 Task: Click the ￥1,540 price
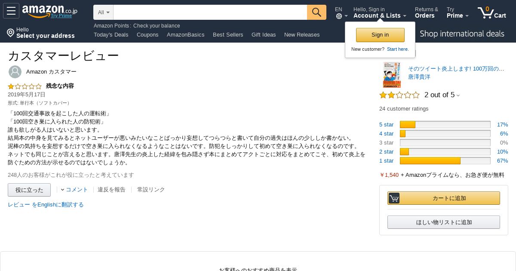[x=389, y=175]
